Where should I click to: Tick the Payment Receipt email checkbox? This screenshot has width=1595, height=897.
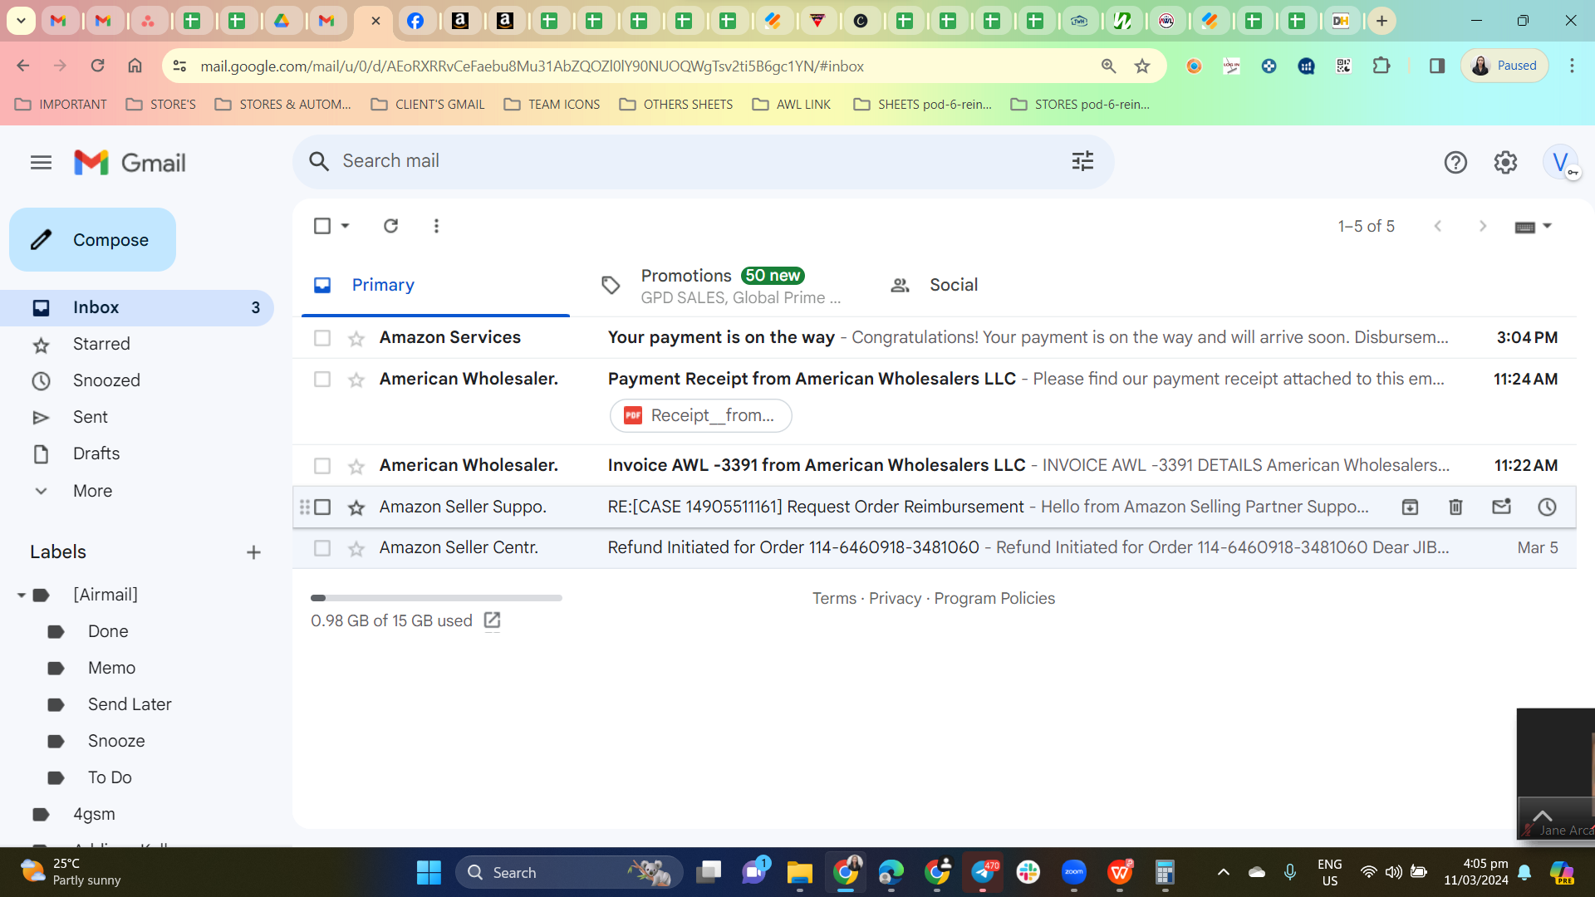point(322,380)
